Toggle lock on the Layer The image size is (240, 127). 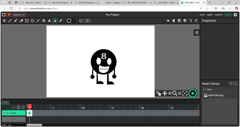click(7, 113)
